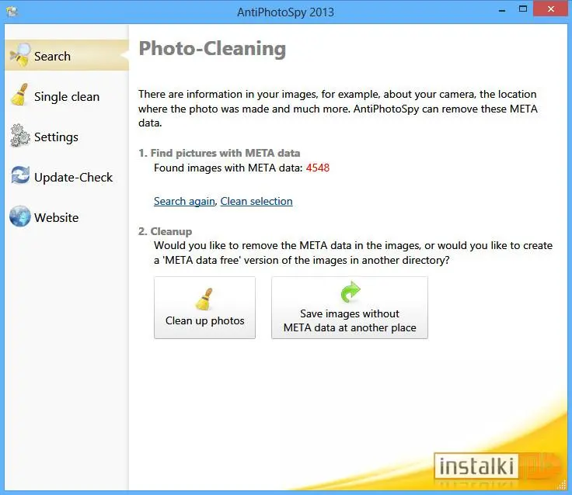Click the Update-Check refresh arrows icon
Viewport: 572px width, 495px height.
pyautogui.click(x=20, y=175)
